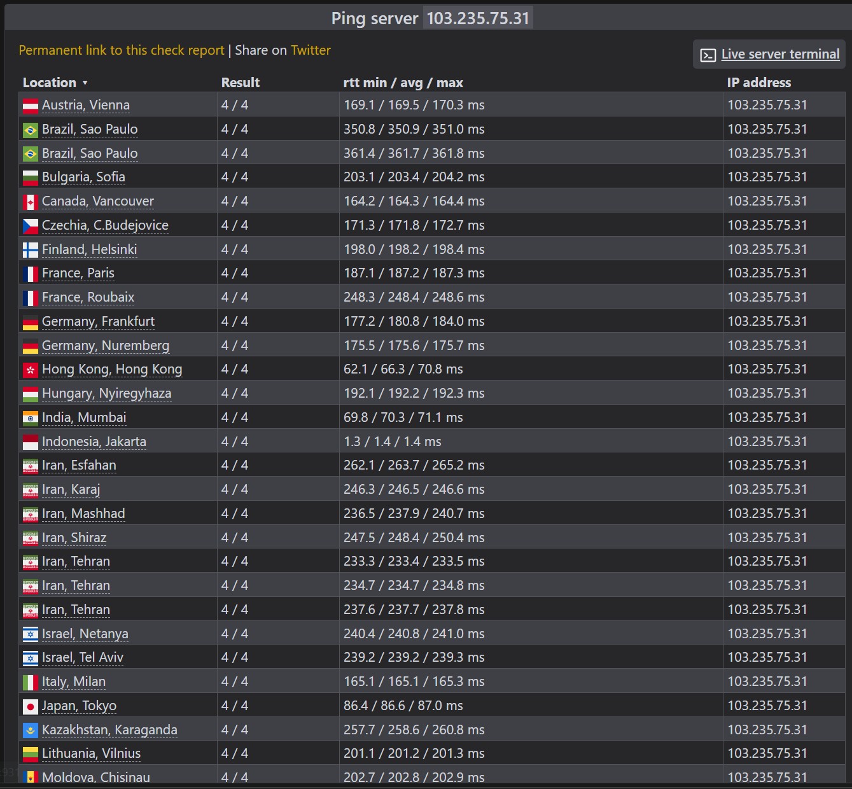
Task: Click the Finland flag icon
Action: tap(31, 250)
